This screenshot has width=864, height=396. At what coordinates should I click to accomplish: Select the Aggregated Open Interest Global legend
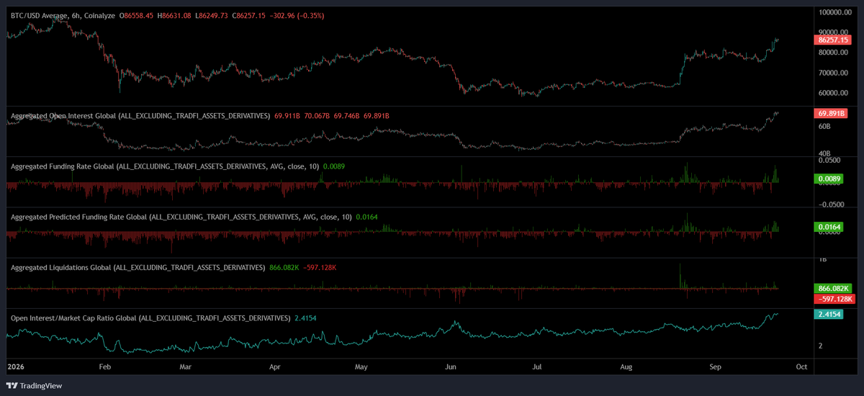coord(140,115)
